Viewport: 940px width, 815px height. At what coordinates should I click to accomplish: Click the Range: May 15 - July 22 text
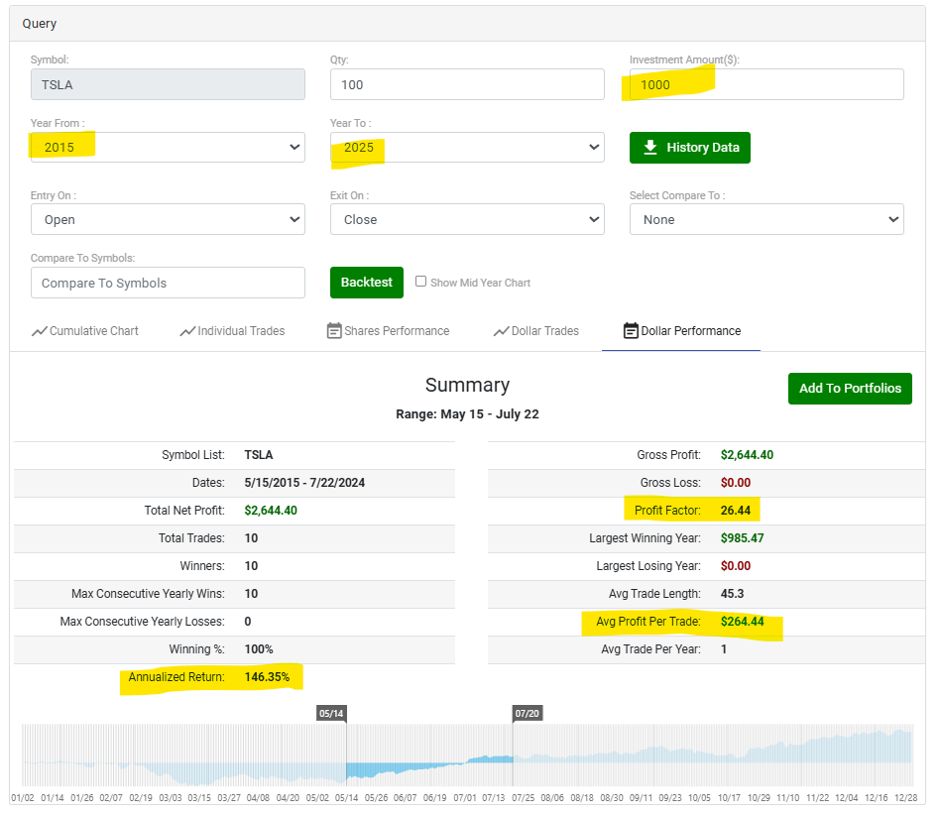[x=467, y=414]
